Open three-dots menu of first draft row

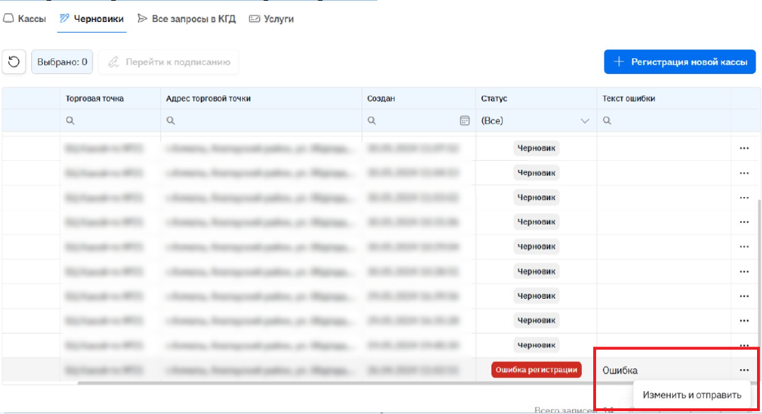click(744, 149)
